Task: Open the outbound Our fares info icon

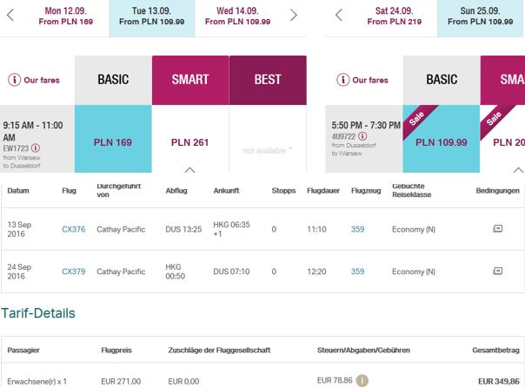Action: click(x=15, y=80)
